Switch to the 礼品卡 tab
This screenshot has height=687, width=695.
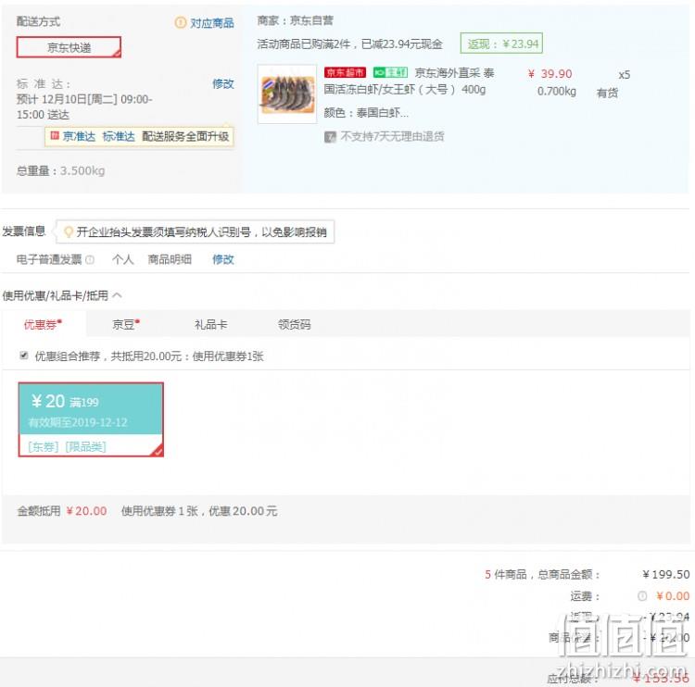click(210, 324)
